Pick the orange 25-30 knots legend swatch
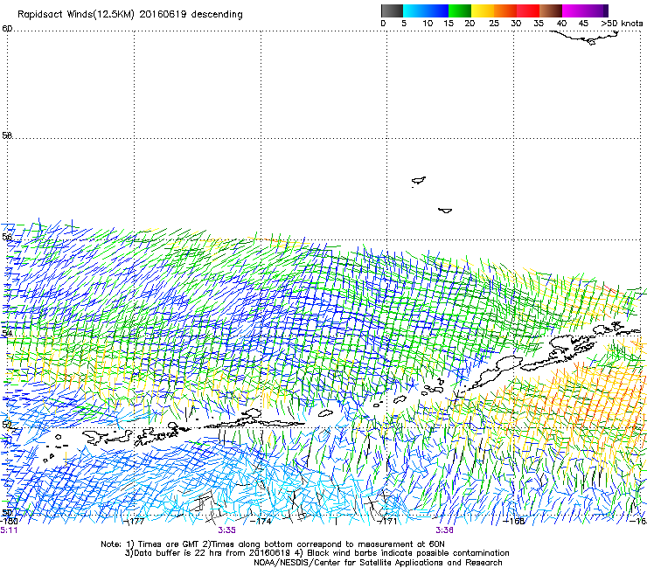The height and width of the screenshot is (568, 647). point(505,10)
